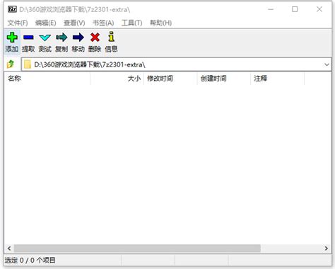
Task: Open the Help (帮助) menu
Action: [160, 23]
